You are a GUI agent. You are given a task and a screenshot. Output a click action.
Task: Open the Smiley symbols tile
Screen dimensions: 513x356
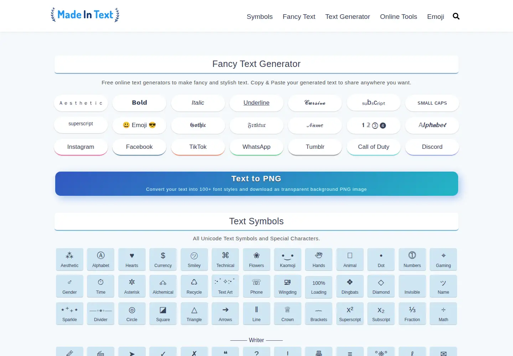click(x=194, y=260)
